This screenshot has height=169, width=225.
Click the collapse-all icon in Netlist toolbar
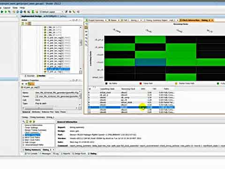[x=23, y=23]
